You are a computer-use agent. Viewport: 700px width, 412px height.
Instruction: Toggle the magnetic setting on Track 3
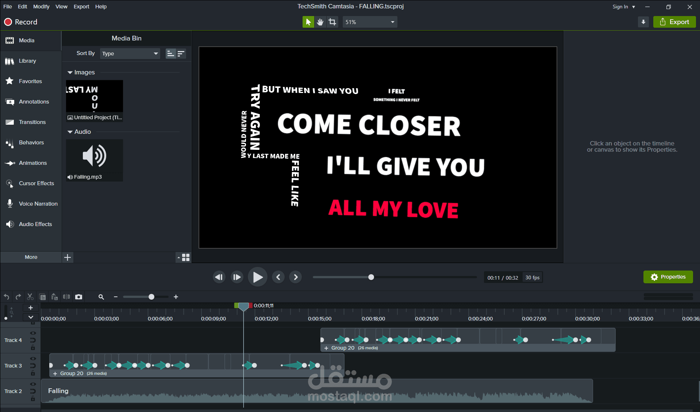coord(33,366)
